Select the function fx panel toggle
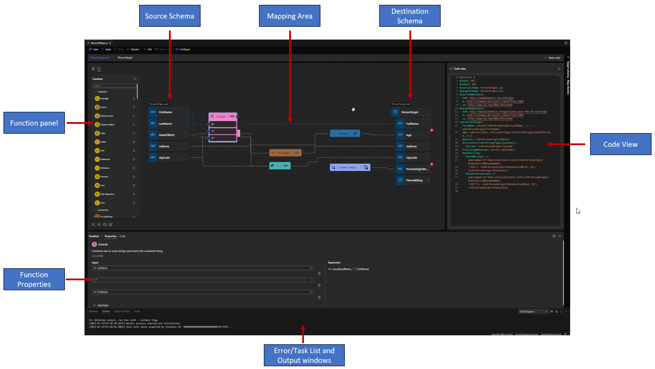The height and width of the screenshot is (369, 655). [x=99, y=69]
